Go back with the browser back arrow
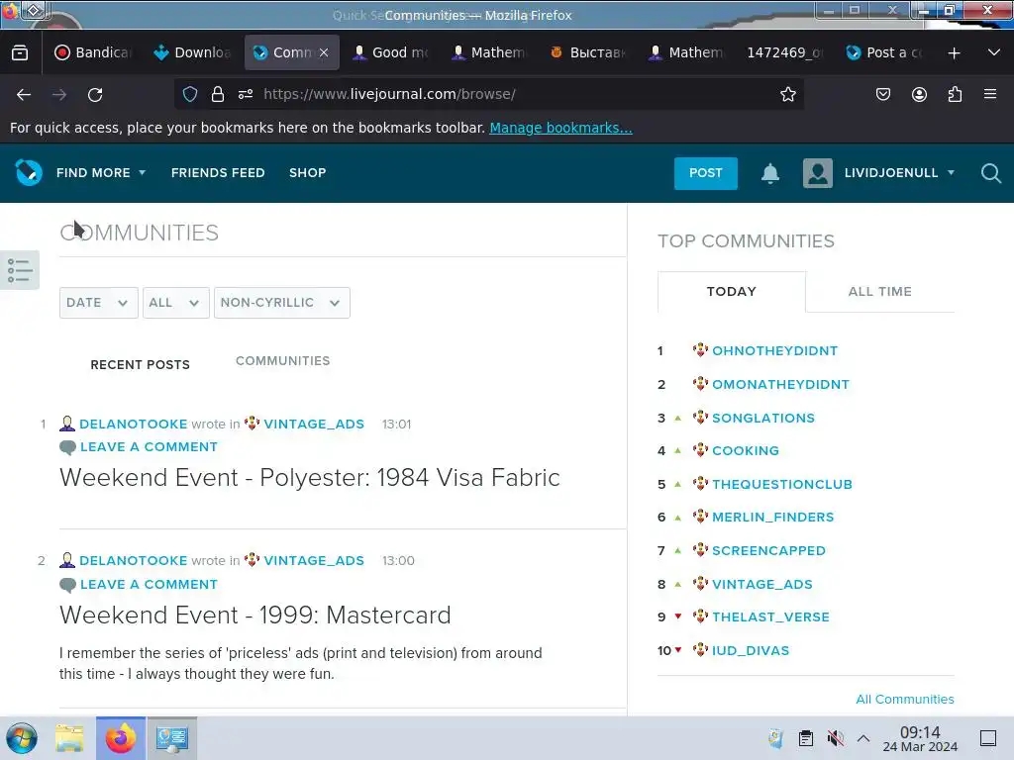The height and width of the screenshot is (760, 1014). (24, 94)
